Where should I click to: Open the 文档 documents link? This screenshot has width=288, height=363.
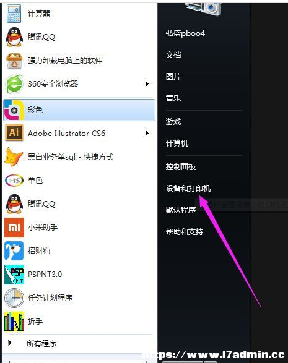point(173,55)
